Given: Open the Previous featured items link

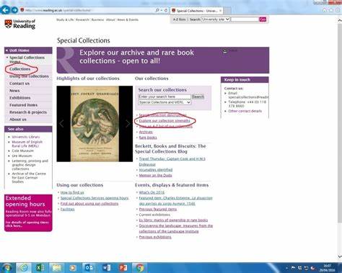Looking at the screenshot, I should (158, 210).
